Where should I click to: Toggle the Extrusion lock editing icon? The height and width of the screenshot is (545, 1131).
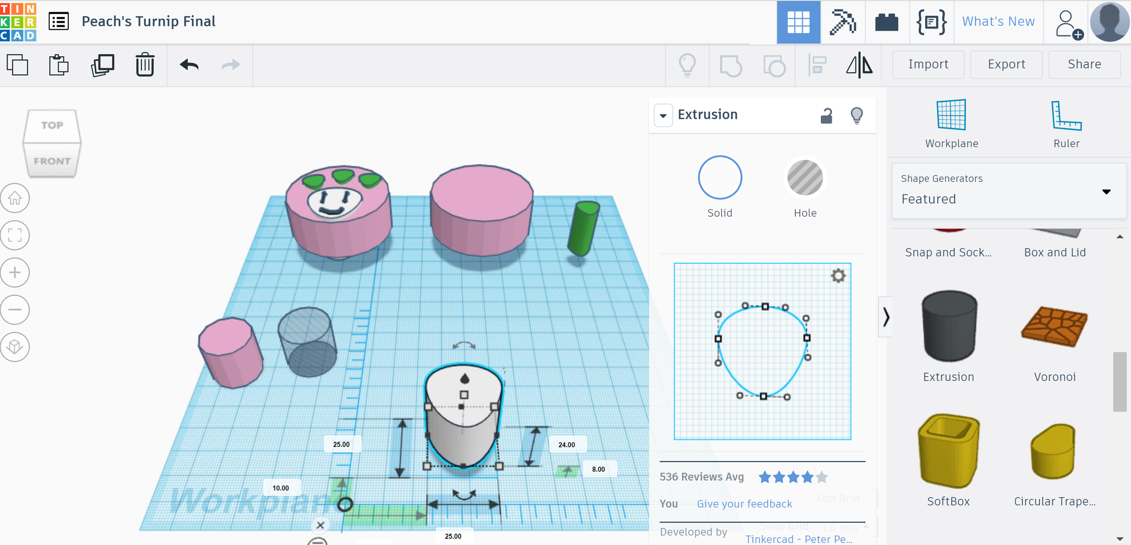(x=827, y=115)
